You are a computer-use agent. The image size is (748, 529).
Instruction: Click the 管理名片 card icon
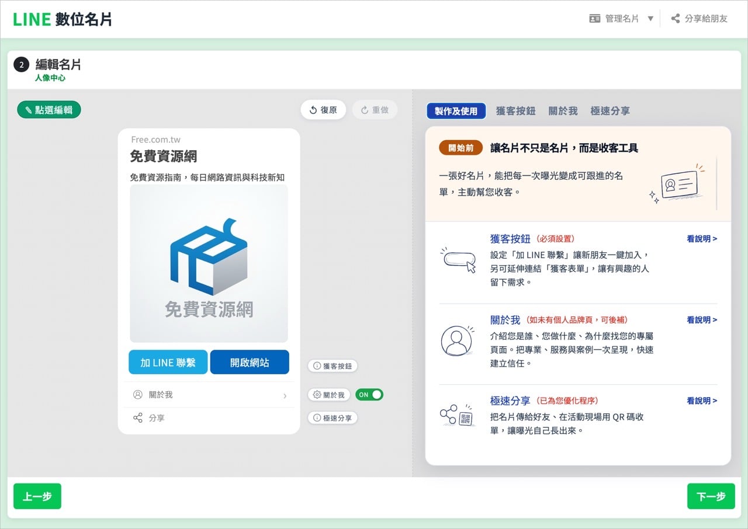595,19
